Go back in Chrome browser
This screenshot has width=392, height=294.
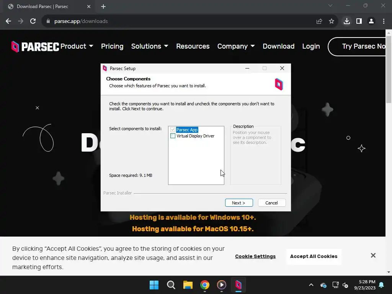(x=8, y=21)
